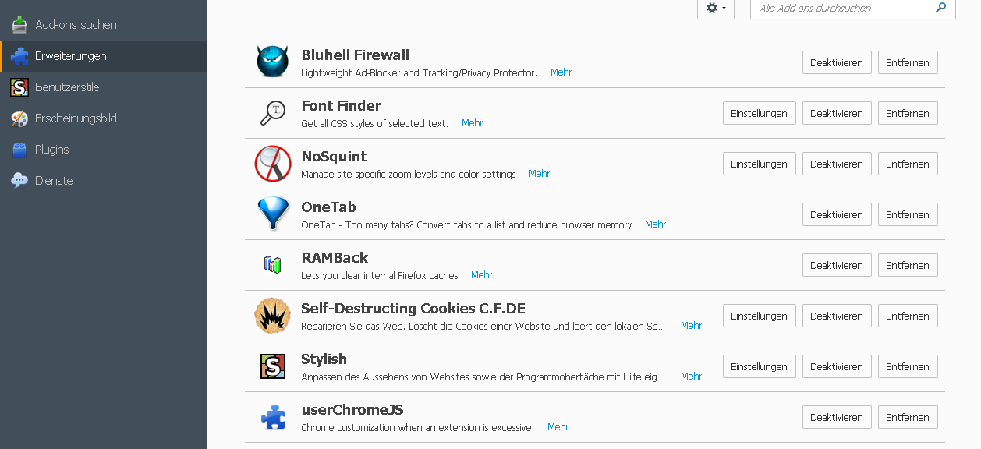The width and height of the screenshot is (981, 449).
Task: Click the Font Finder magnifier icon
Action: (x=273, y=113)
